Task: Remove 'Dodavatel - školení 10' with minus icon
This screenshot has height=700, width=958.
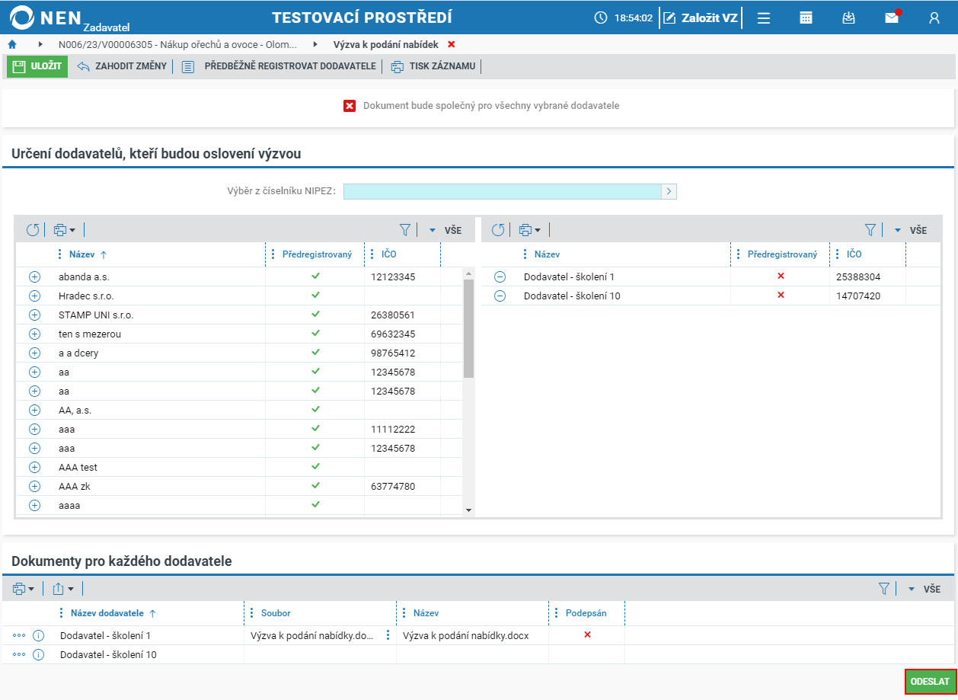Action: [x=500, y=296]
